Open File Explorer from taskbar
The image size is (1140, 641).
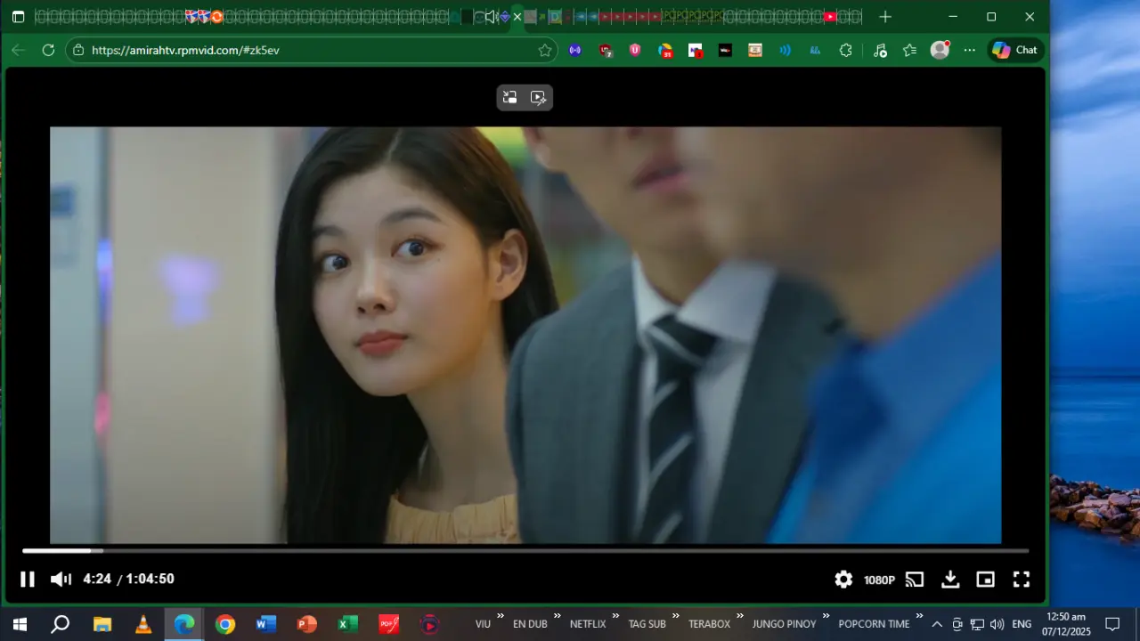tap(102, 624)
